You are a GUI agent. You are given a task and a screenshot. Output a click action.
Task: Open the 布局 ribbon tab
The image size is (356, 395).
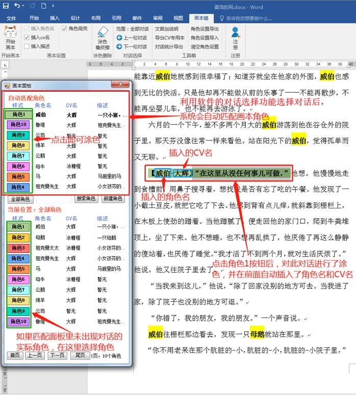(x=96, y=18)
